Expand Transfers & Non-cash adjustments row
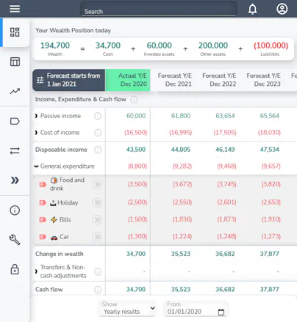Screen dimensions: 297x322 36,271
